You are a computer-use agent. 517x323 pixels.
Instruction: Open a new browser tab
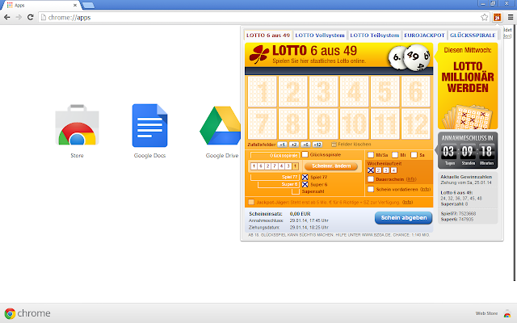(x=88, y=5)
